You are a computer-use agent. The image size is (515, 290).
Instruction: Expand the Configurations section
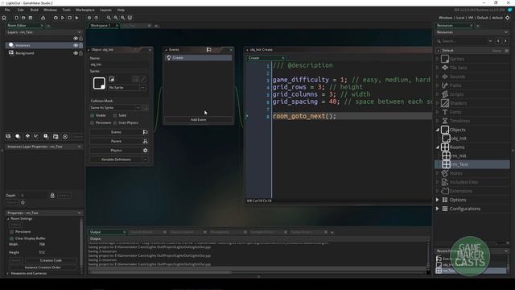pos(438,209)
